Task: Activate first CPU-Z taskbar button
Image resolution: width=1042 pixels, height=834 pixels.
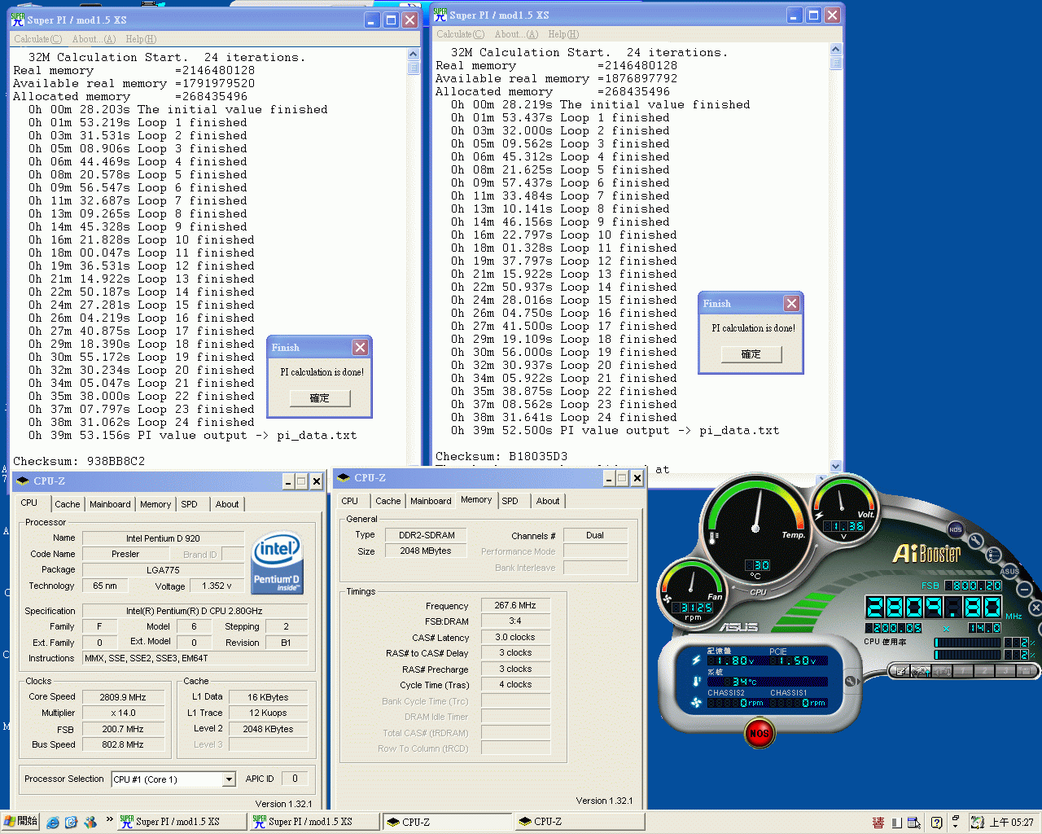Action: tap(447, 822)
